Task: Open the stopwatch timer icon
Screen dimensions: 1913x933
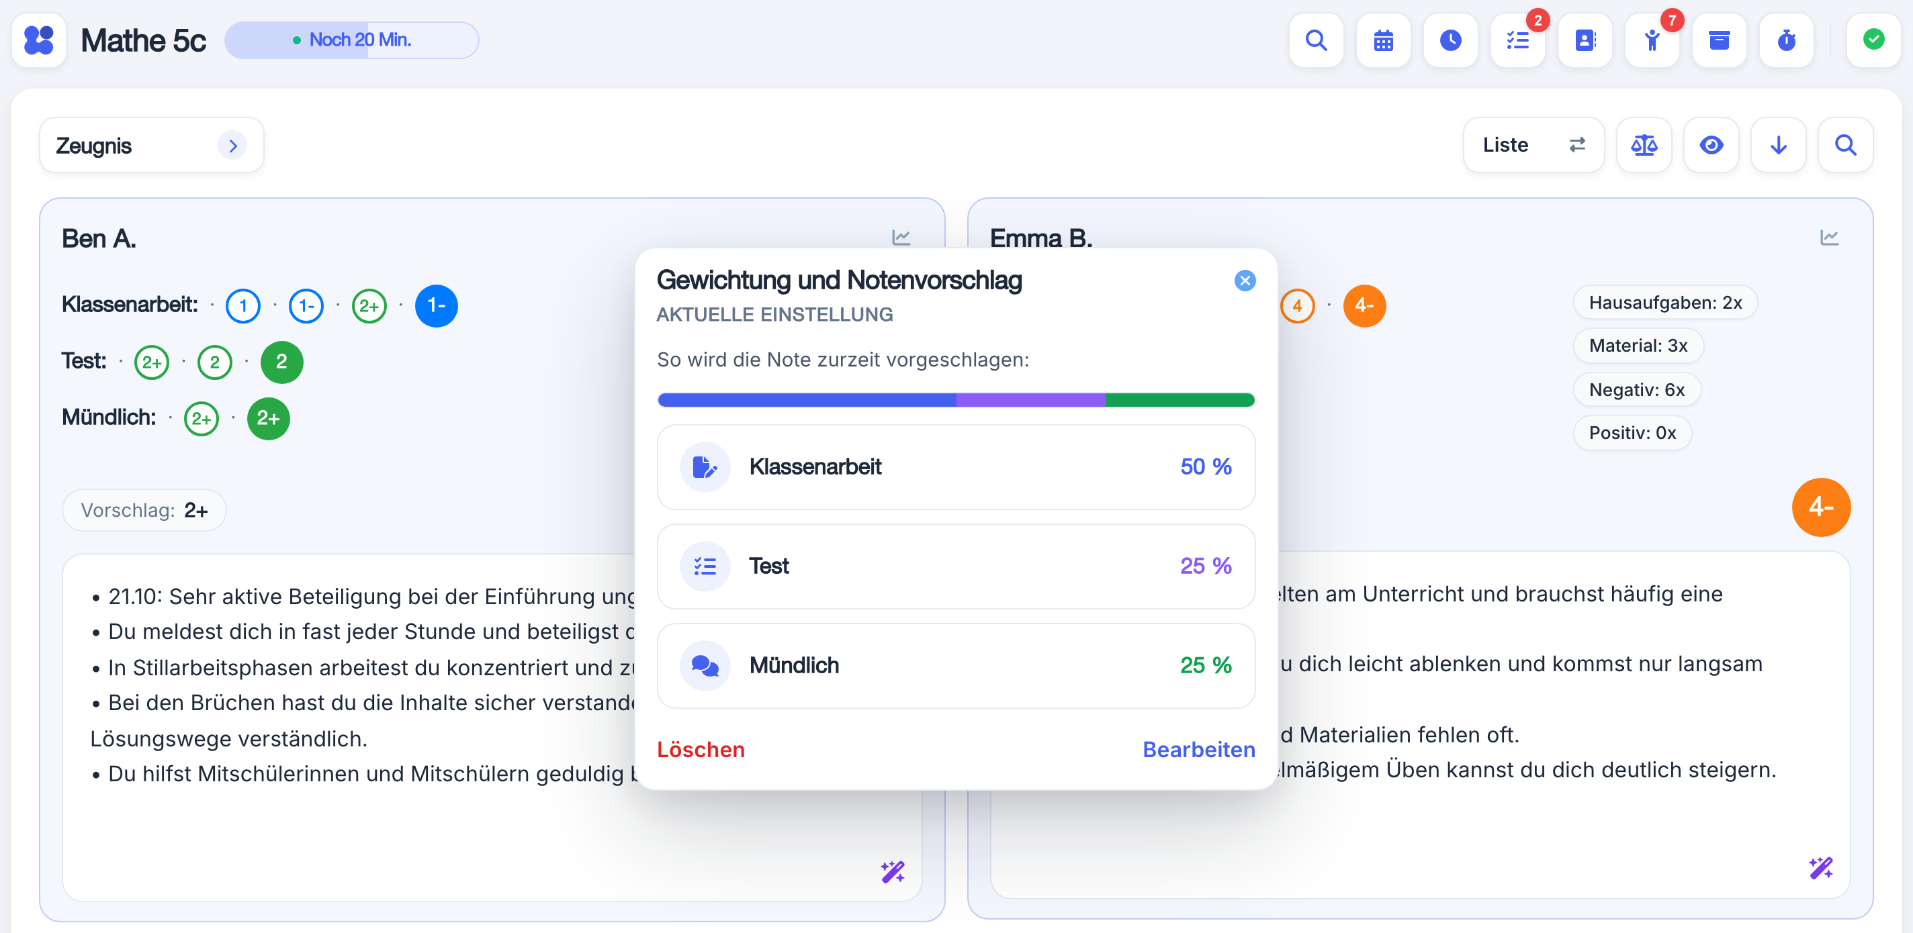Action: point(1786,40)
